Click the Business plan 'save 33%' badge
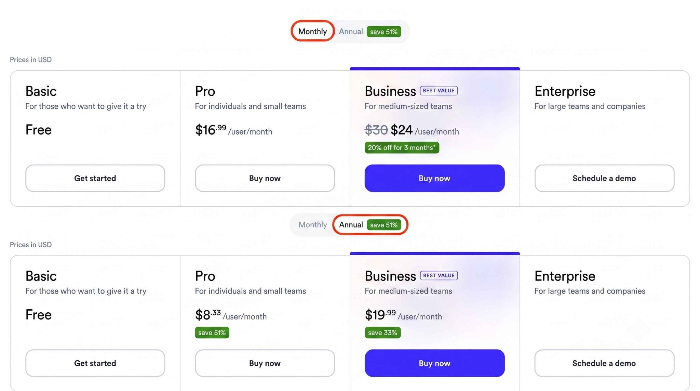This screenshot has width=700, height=391. pyautogui.click(x=382, y=333)
